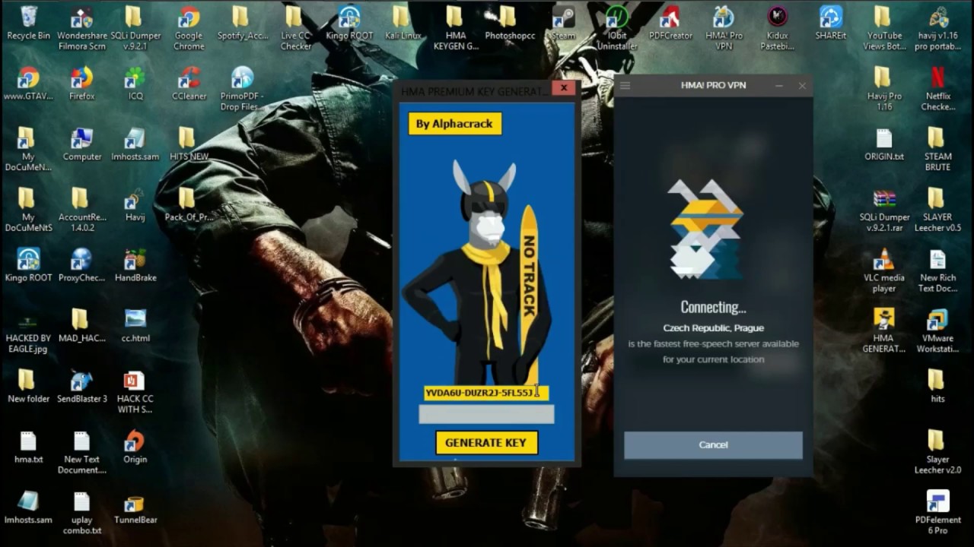Open HMA KEYGEN folder

[x=456, y=28]
